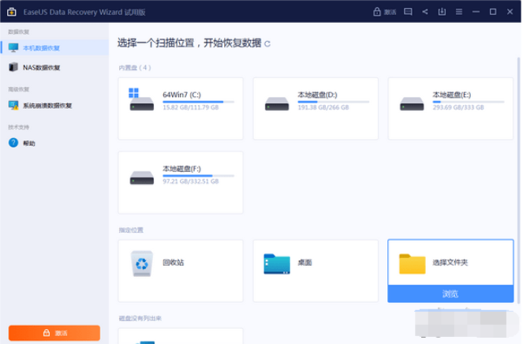Viewport: 523px width, 344px height.
Task: Click the 磁盘没有列出来 section label
Action: pos(140,318)
